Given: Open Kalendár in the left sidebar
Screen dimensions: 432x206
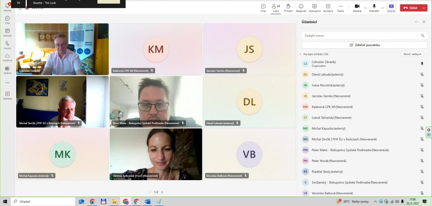Looking at the screenshot, I should (7, 32).
